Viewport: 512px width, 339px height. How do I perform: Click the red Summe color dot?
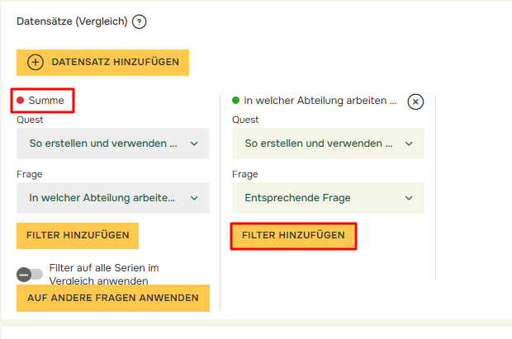(21, 101)
